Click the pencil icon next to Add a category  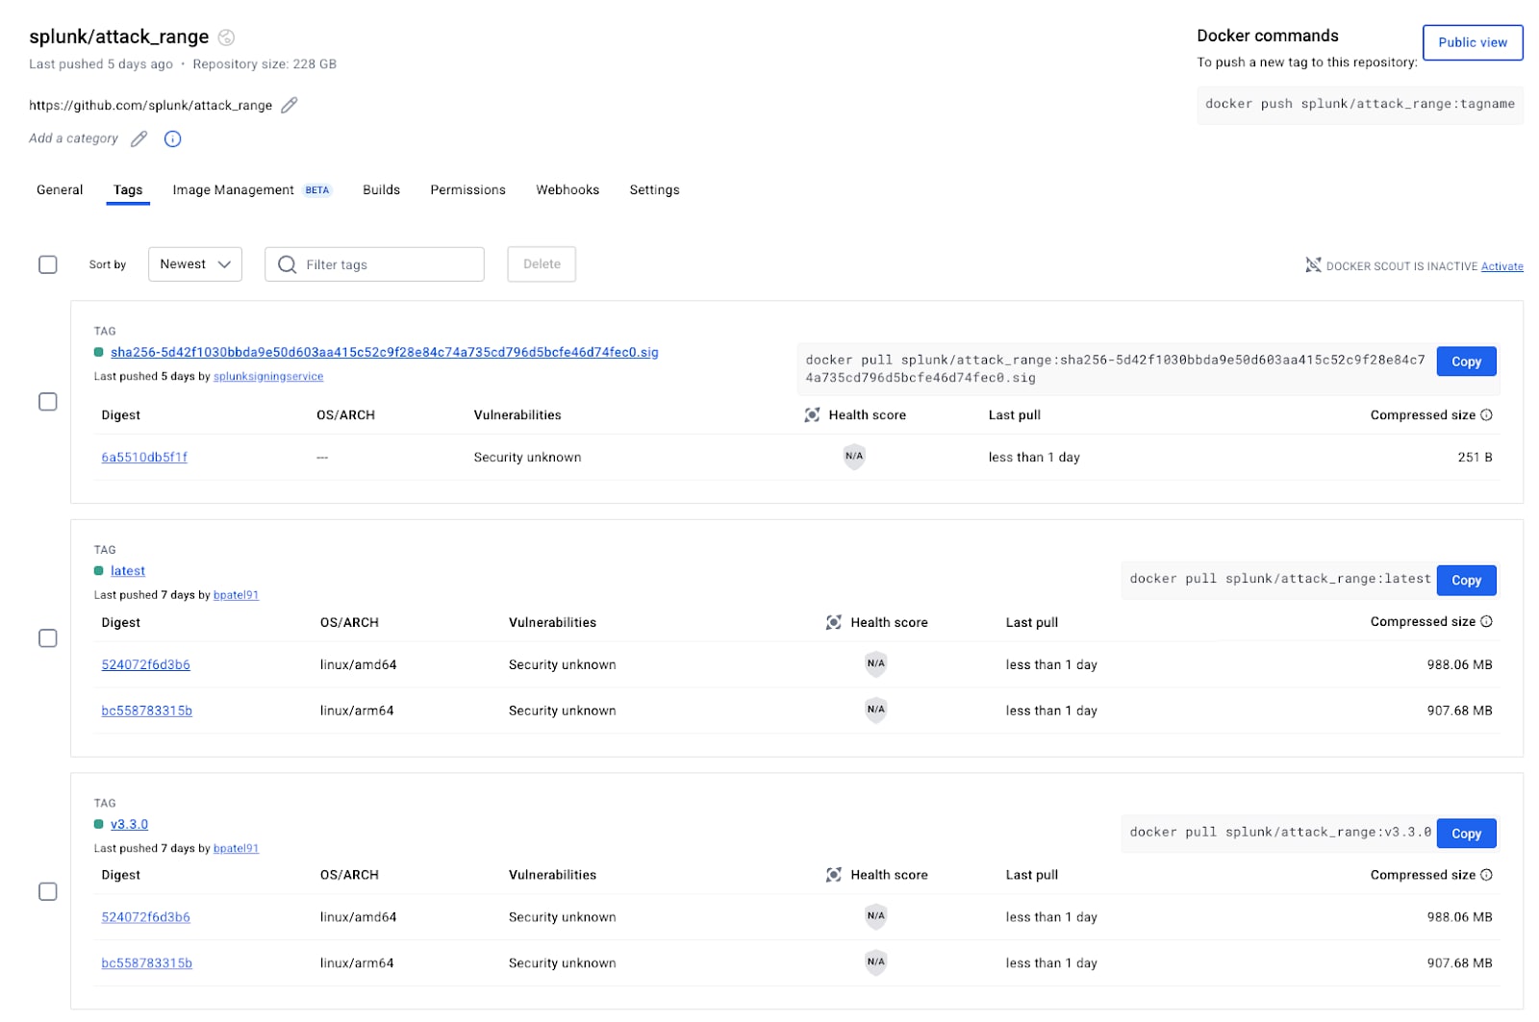point(139,138)
